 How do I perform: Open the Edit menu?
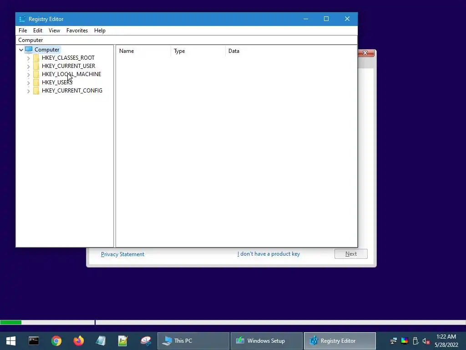38,31
